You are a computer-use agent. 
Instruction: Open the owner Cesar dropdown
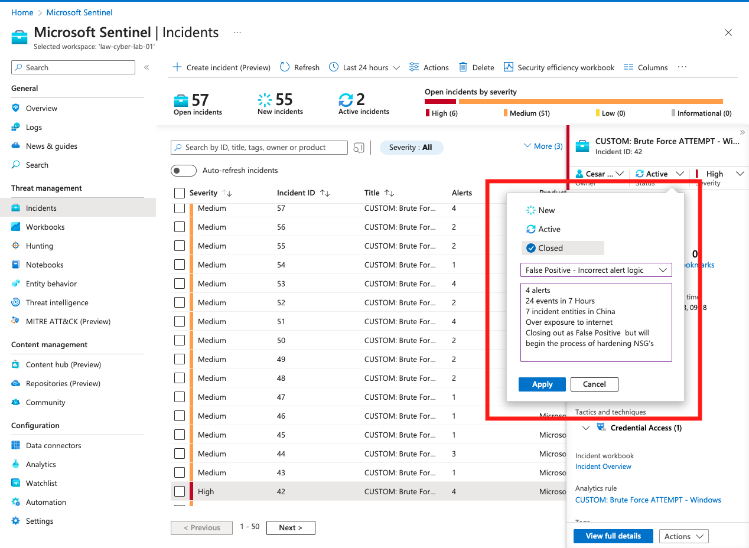[600, 174]
